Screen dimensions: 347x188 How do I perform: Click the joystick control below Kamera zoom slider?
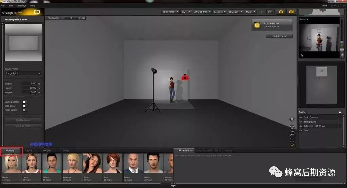click(x=342, y=55)
